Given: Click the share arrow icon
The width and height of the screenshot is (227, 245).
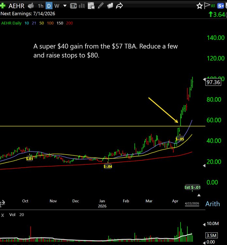Looking at the screenshot, I should pyautogui.click(x=119, y=6).
